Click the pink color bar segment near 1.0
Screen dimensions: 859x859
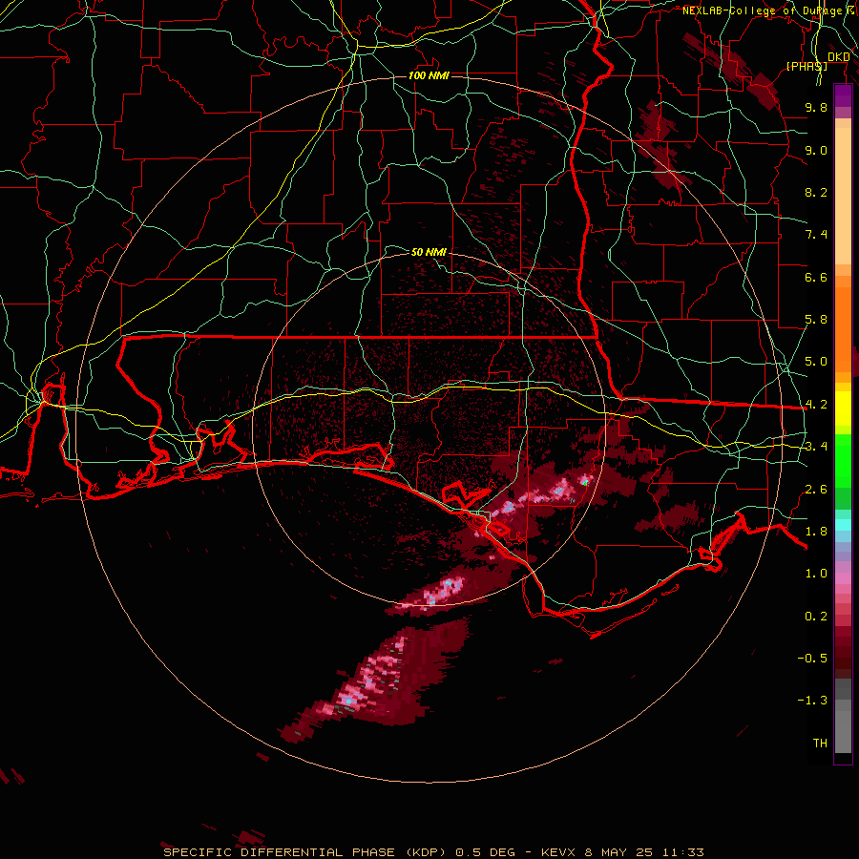[x=843, y=577]
